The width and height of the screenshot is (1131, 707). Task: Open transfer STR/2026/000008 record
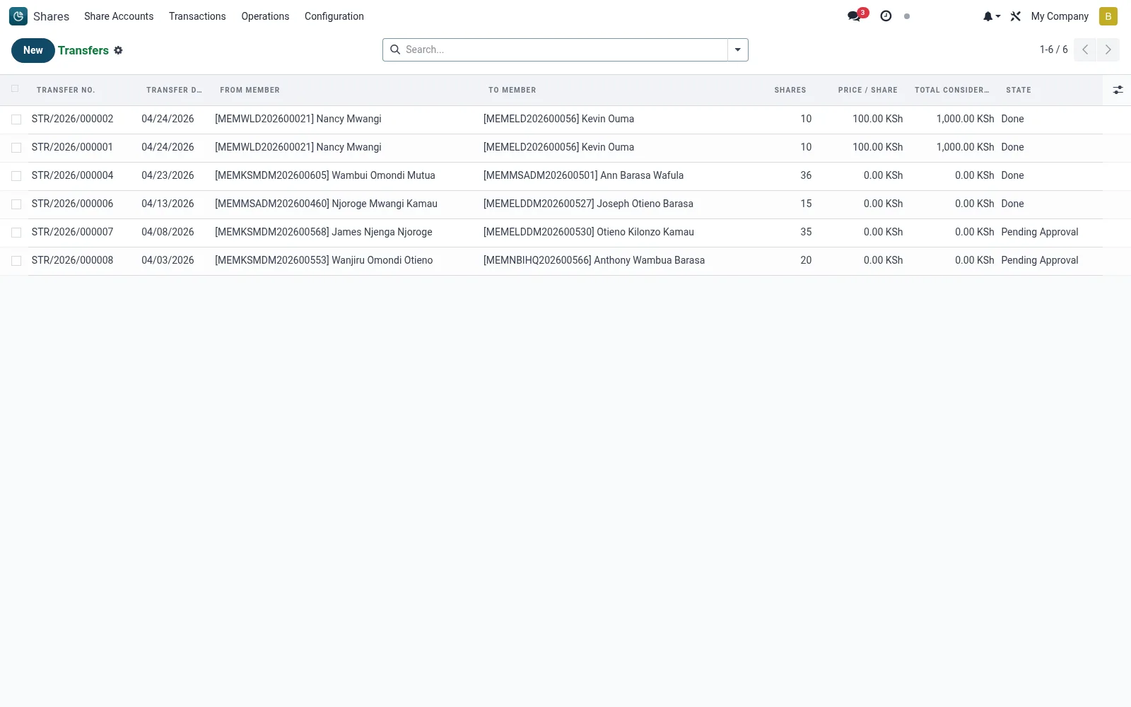72,260
